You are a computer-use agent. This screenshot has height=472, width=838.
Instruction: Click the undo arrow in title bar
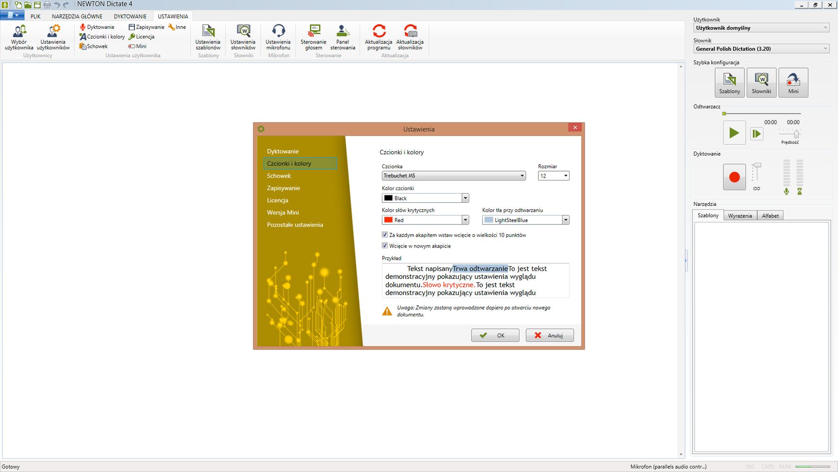click(x=57, y=4)
